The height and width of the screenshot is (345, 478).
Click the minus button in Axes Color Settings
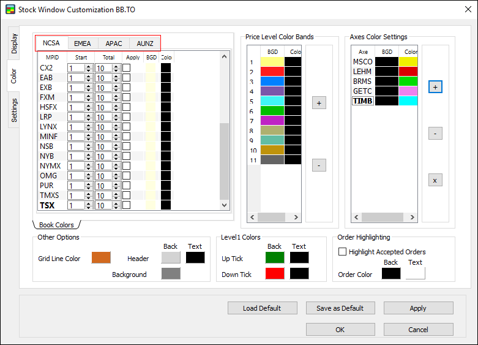pos(435,133)
